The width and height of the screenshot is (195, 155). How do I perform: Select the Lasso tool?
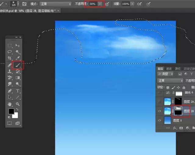tap(10, 52)
